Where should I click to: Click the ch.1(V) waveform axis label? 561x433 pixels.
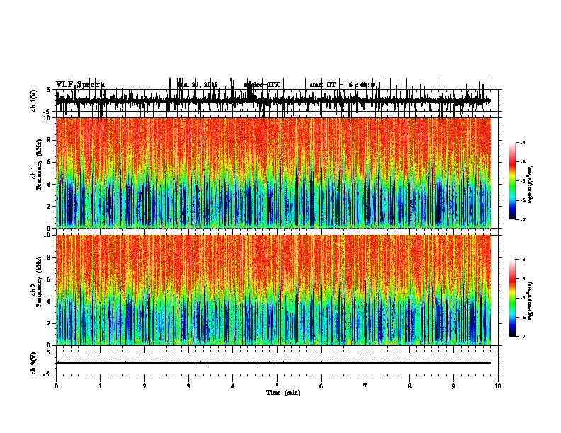coord(33,100)
